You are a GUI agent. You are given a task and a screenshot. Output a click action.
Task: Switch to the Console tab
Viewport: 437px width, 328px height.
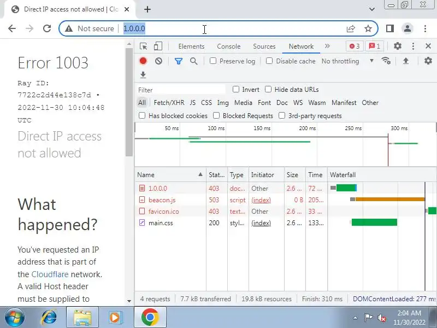click(228, 46)
